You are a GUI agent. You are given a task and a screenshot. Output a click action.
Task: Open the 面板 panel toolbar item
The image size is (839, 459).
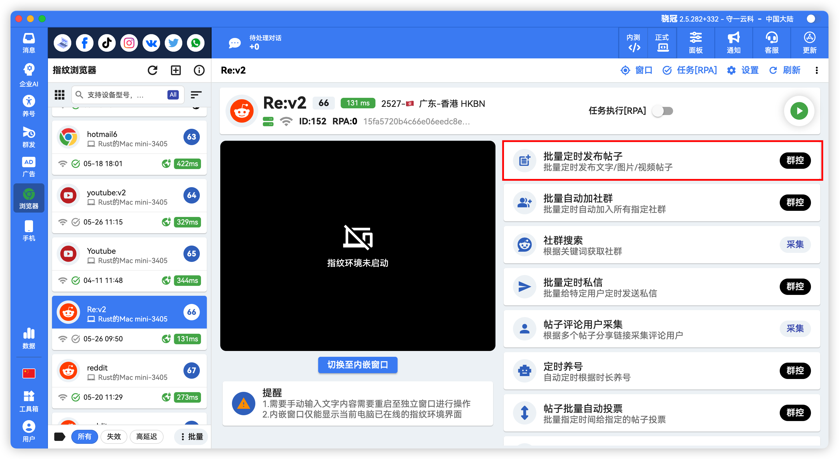[x=696, y=43]
